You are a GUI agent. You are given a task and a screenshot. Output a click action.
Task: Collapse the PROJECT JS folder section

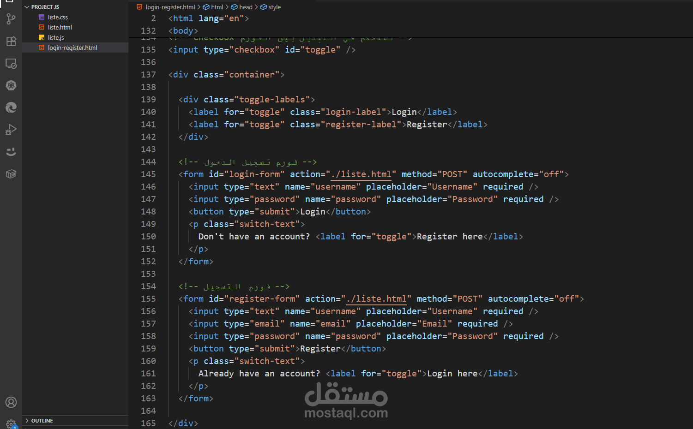pos(75,7)
